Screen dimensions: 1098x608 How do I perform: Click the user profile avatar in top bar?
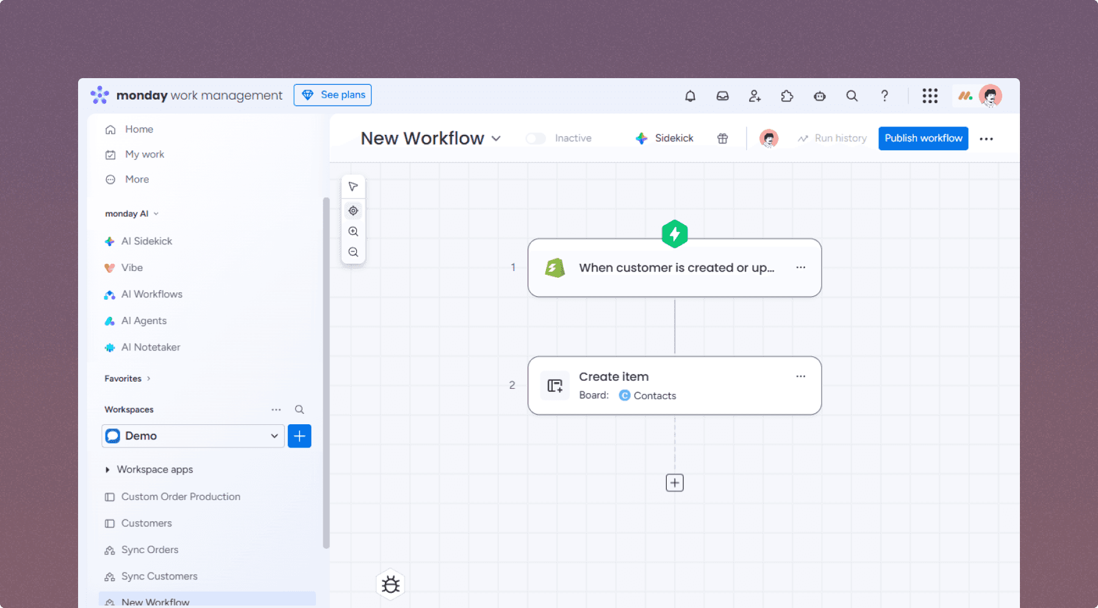click(990, 96)
